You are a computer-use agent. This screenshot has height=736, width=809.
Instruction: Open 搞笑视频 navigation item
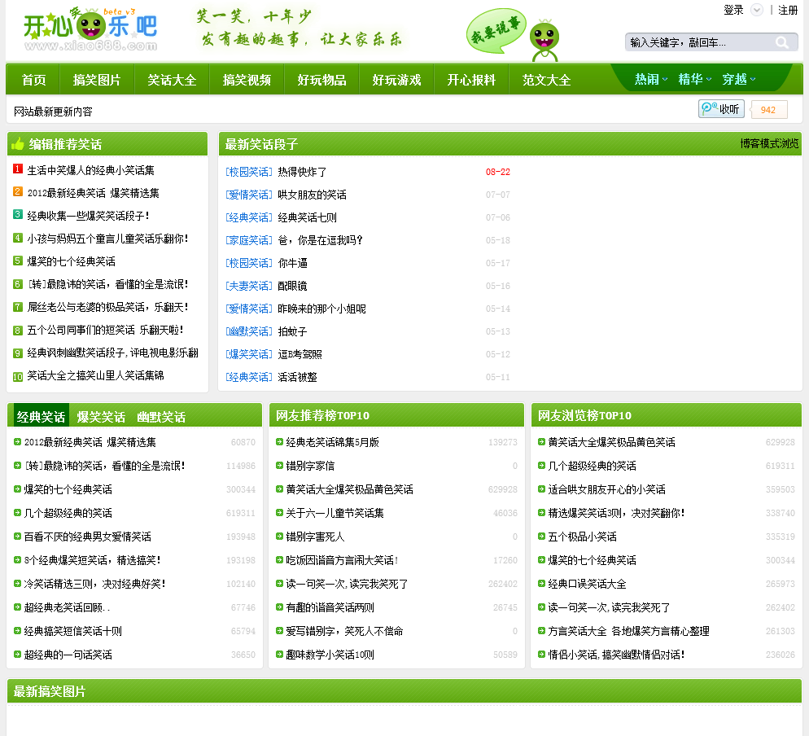pyautogui.click(x=247, y=80)
